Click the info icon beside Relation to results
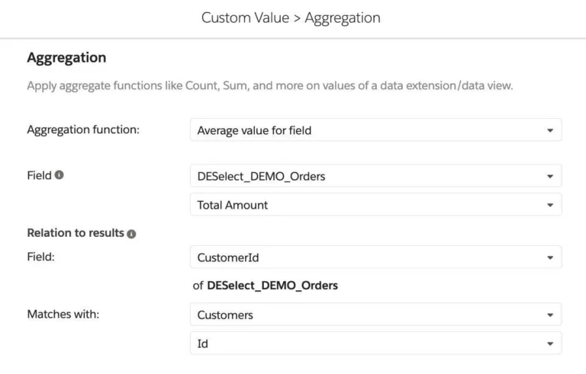Image resolution: width=586 pixels, height=374 pixels. point(131,234)
